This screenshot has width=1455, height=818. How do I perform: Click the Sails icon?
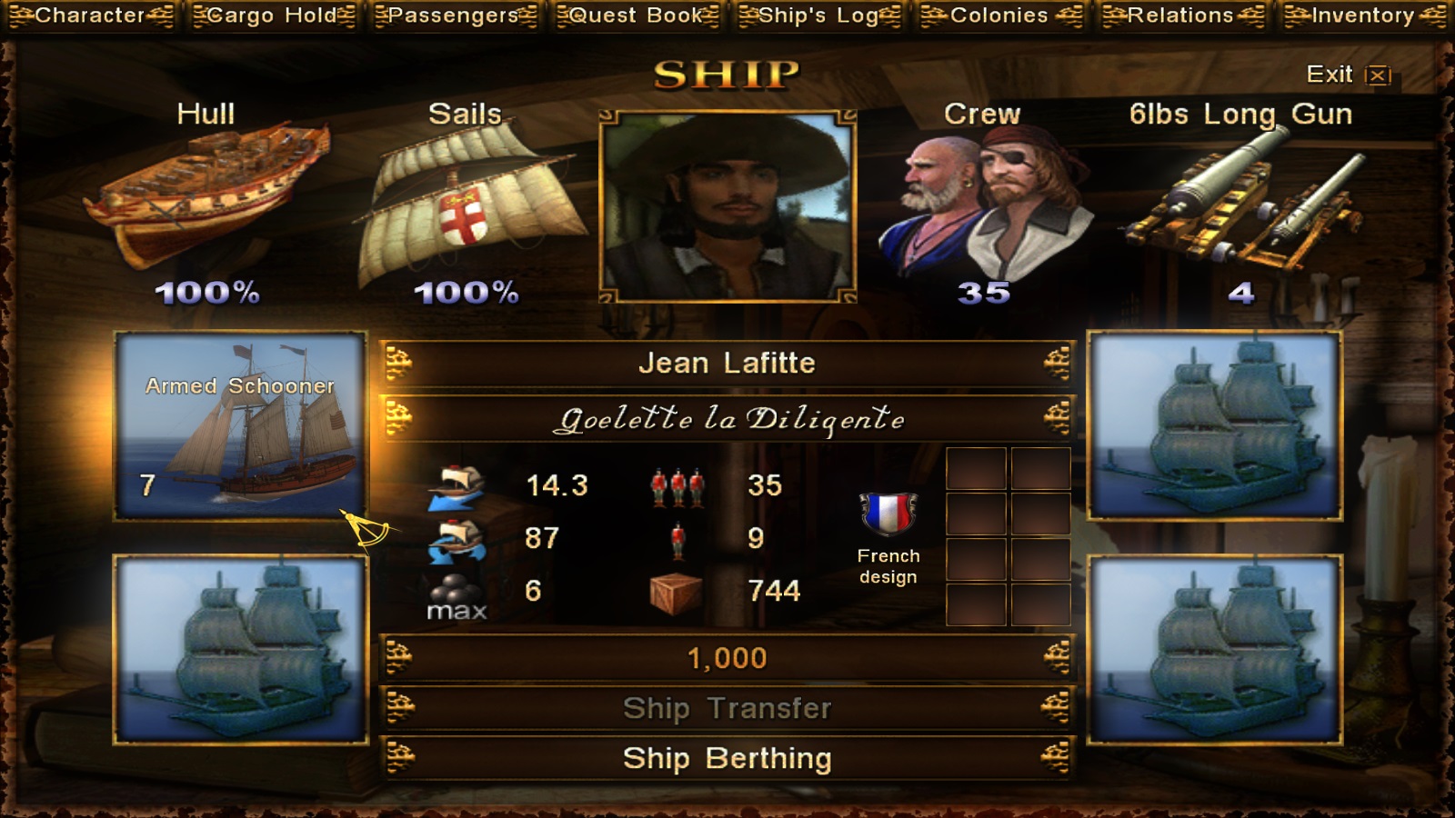[x=466, y=204]
